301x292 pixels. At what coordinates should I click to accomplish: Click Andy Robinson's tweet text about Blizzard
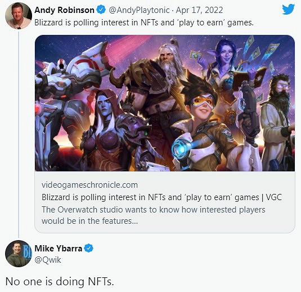tap(144, 23)
